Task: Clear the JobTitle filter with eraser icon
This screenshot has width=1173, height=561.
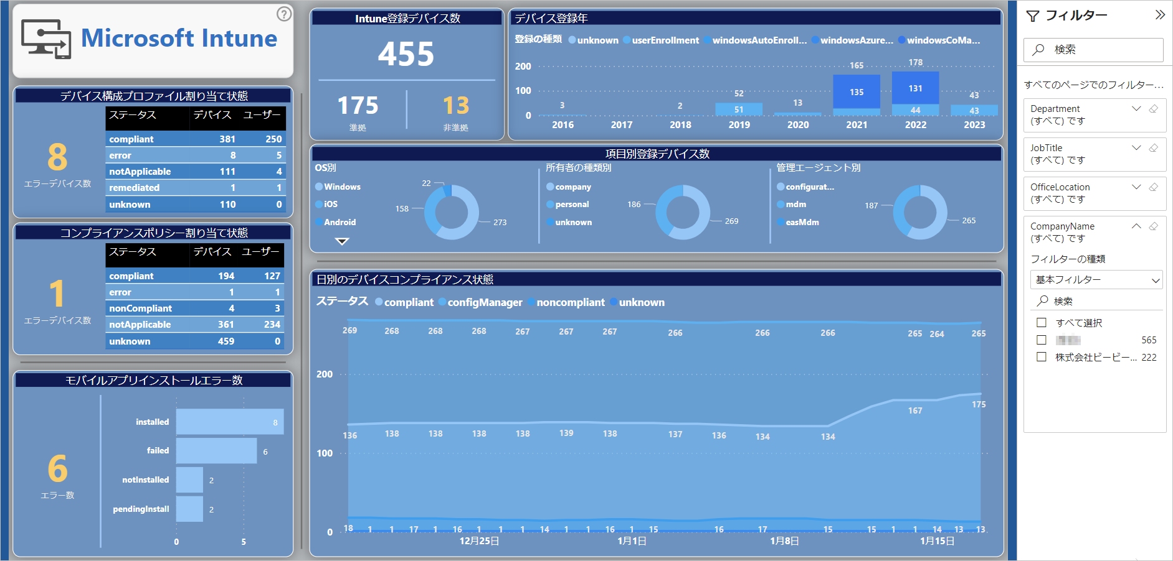Action: pos(1154,148)
